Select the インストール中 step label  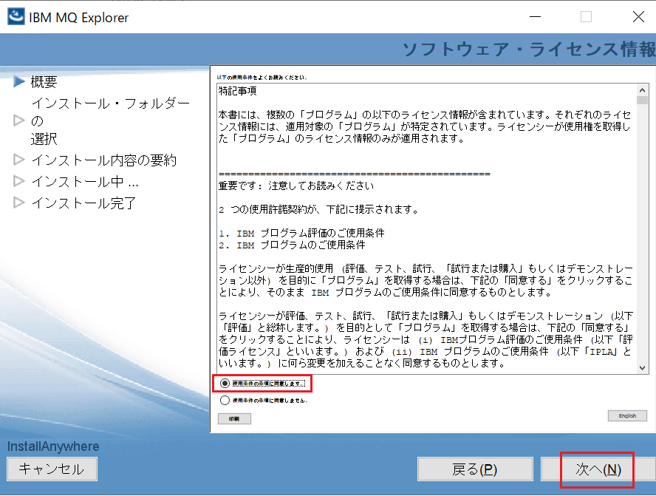(x=84, y=181)
